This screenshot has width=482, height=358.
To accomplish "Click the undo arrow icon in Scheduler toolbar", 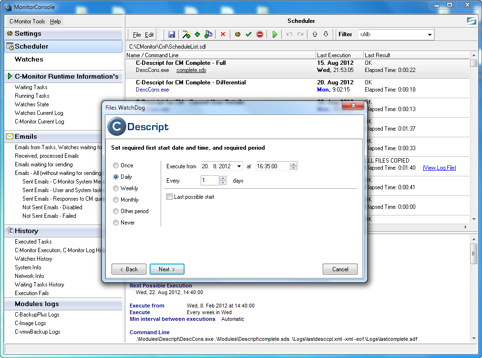I will click(x=289, y=34).
